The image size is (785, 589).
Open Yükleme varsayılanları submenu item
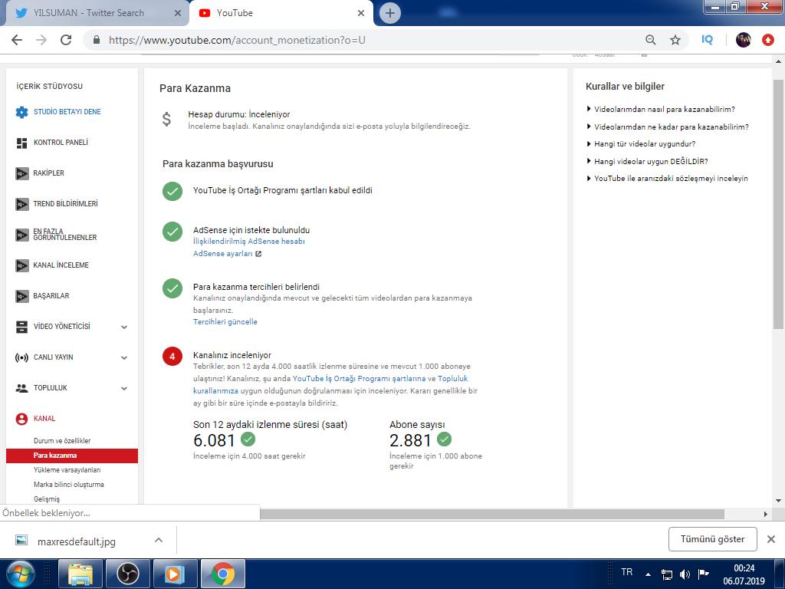67,470
